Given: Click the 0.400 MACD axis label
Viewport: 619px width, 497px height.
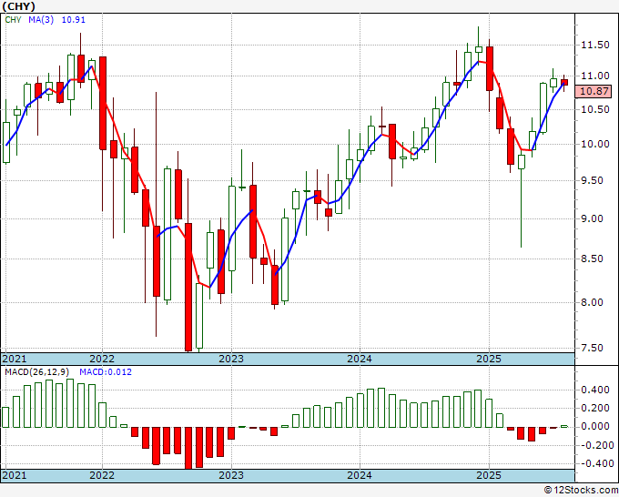Looking at the screenshot, I should [x=595, y=390].
